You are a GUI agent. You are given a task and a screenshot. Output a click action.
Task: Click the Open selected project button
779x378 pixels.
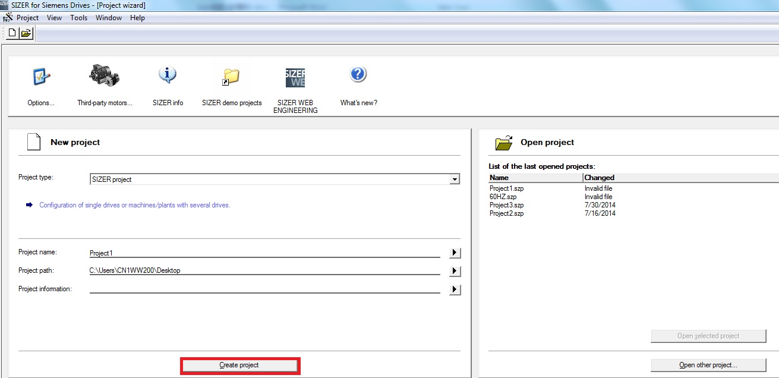click(x=708, y=336)
